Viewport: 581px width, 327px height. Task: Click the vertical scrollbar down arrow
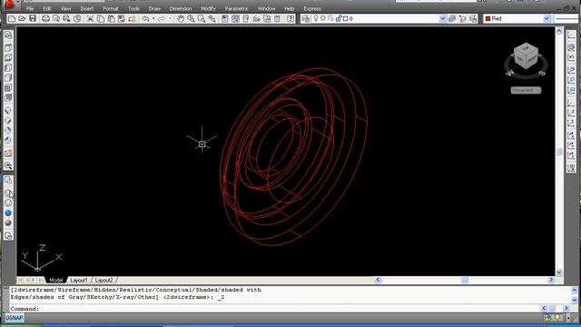[559, 272]
